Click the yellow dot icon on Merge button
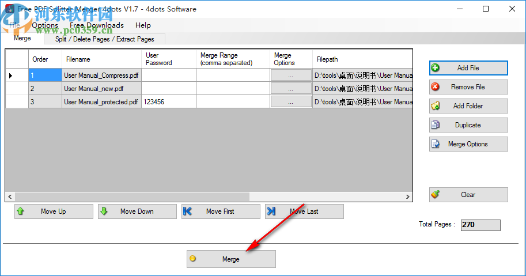 pyautogui.click(x=192, y=259)
